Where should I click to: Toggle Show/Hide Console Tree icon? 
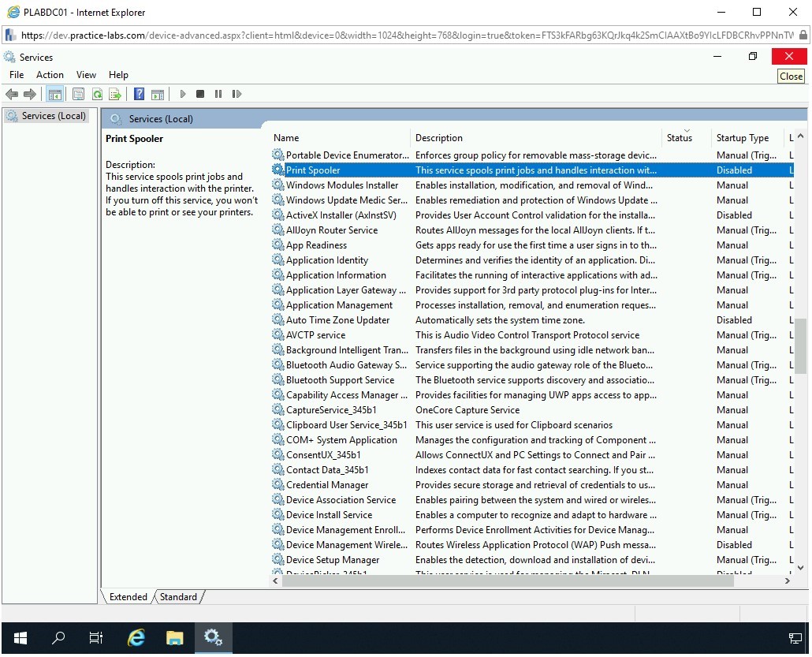click(x=54, y=94)
